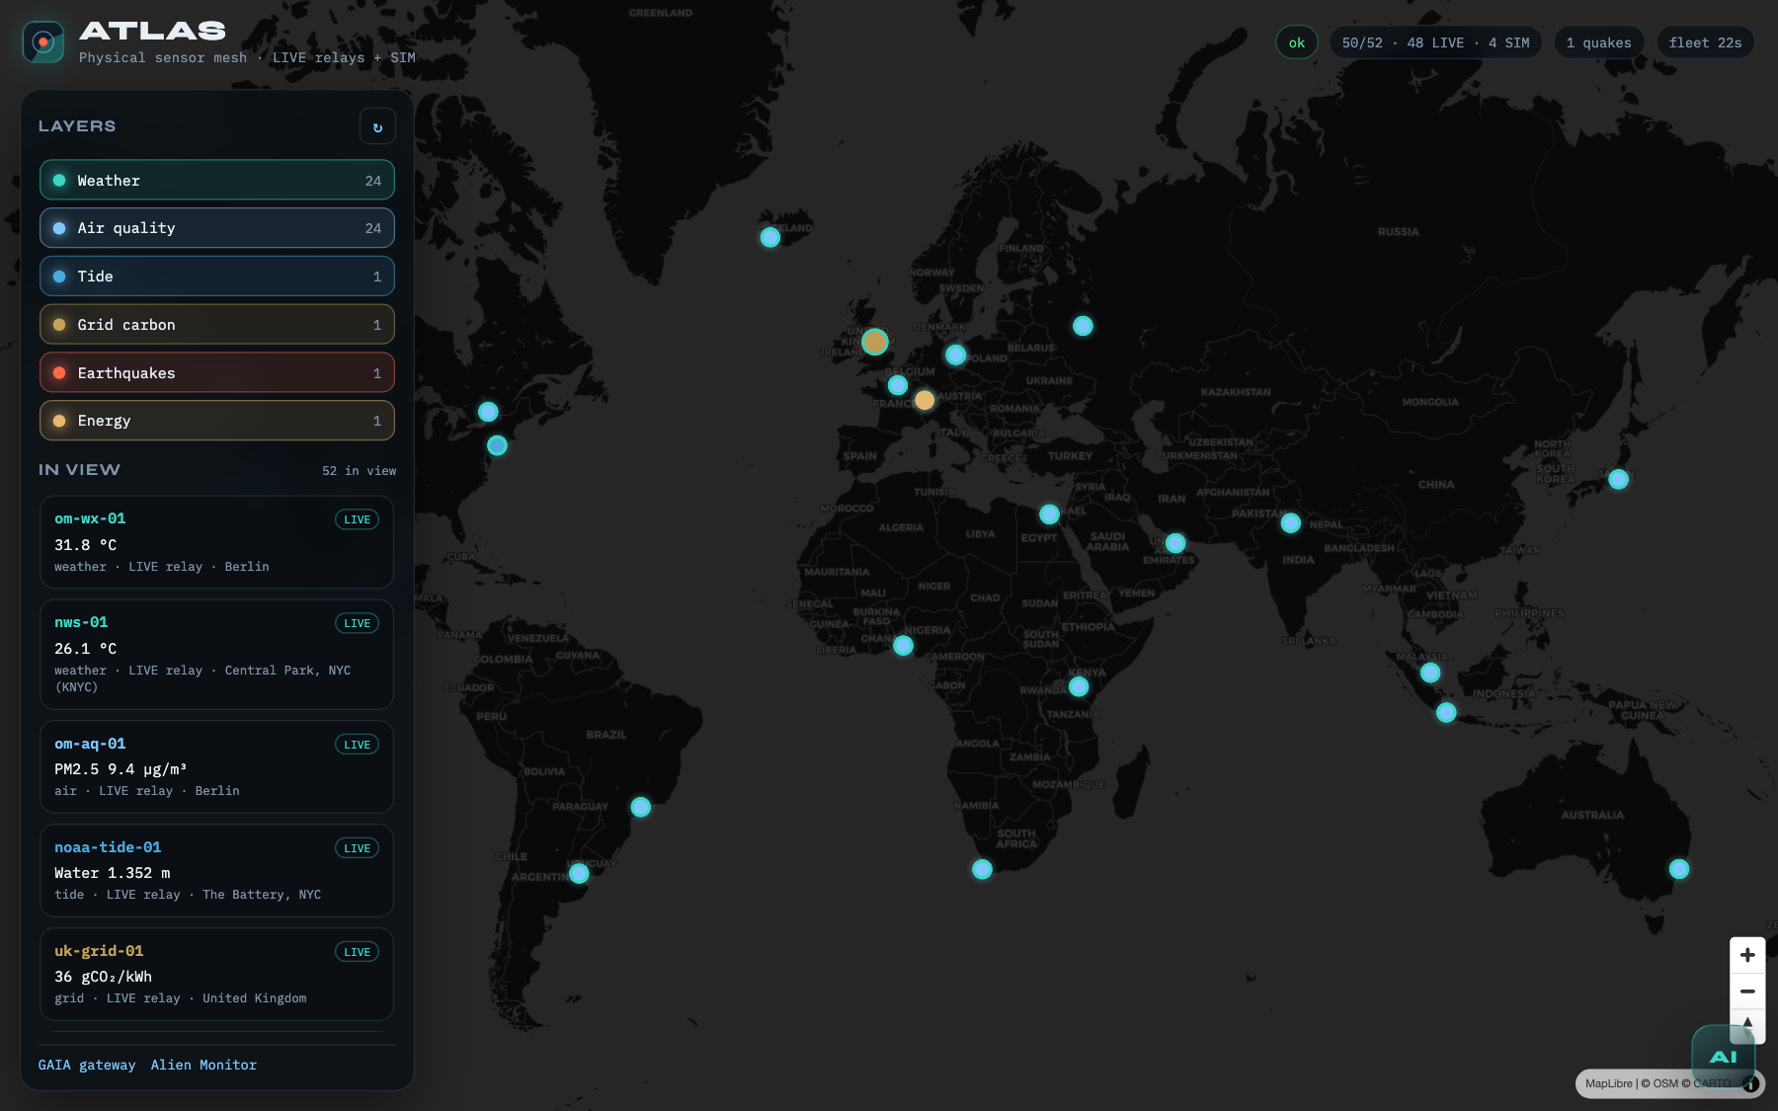The width and height of the screenshot is (1778, 1111).
Task: Zoom out on the map
Action: click(x=1747, y=991)
